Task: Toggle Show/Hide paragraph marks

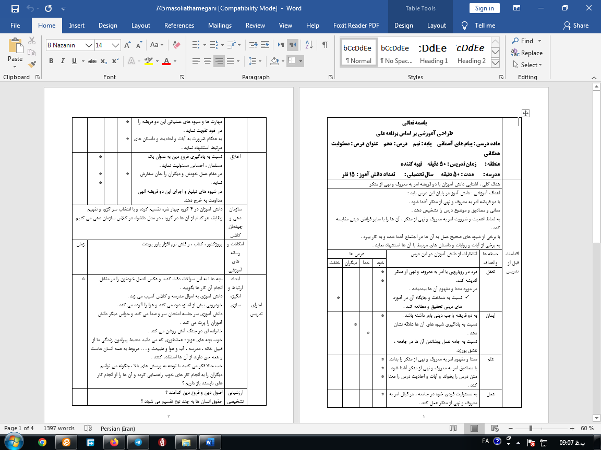Action: tap(325, 45)
